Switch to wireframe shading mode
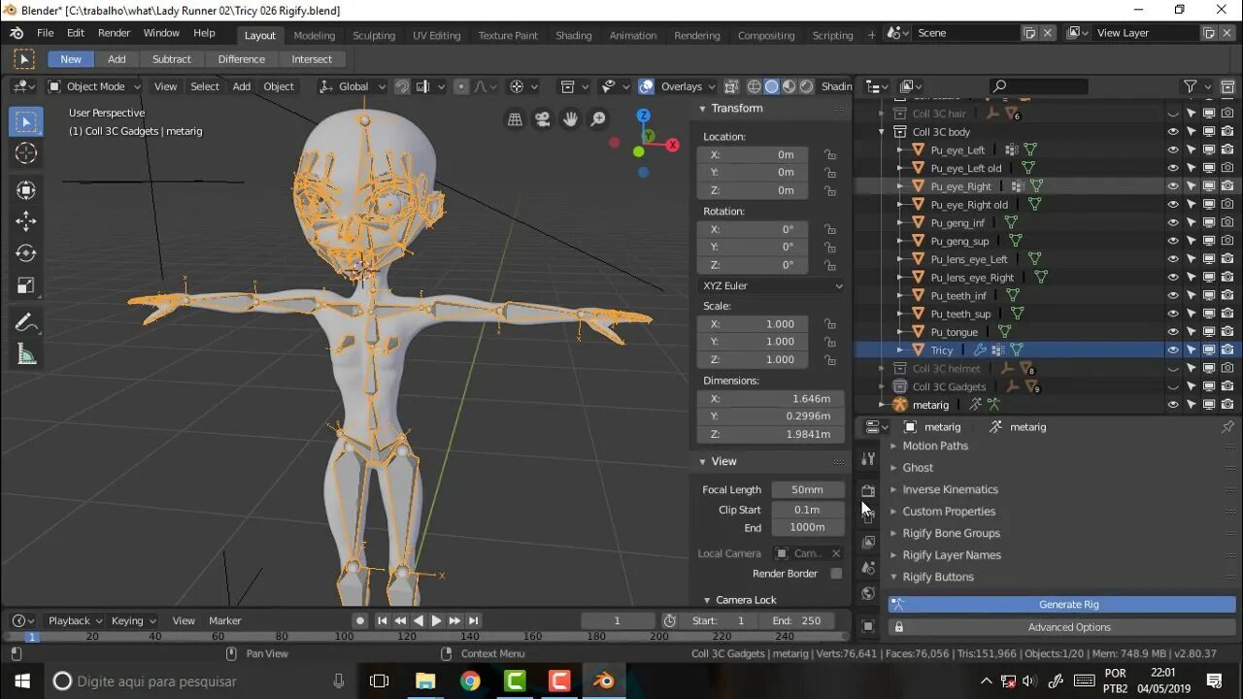This screenshot has height=699, width=1243. point(755,86)
